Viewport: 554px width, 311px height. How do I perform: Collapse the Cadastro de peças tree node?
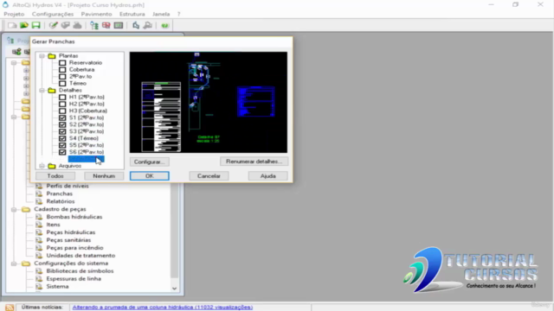[14, 209]
